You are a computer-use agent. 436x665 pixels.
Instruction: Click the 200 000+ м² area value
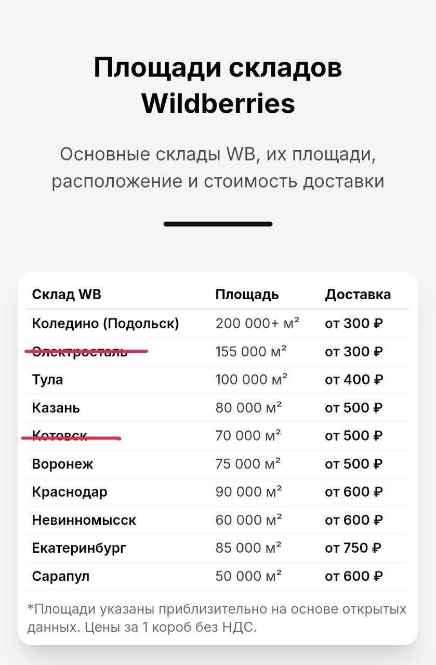pos(258,324)
